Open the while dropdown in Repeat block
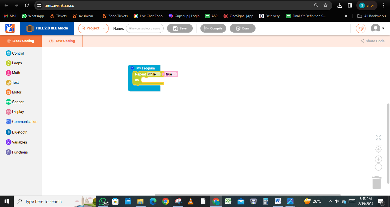 point(154,74)
